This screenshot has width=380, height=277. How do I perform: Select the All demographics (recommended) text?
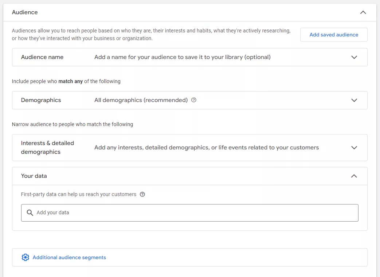click(x=141, y=100)
